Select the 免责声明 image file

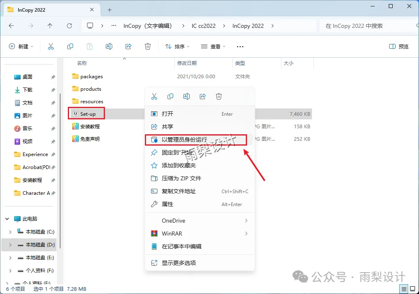click(86, 139)
